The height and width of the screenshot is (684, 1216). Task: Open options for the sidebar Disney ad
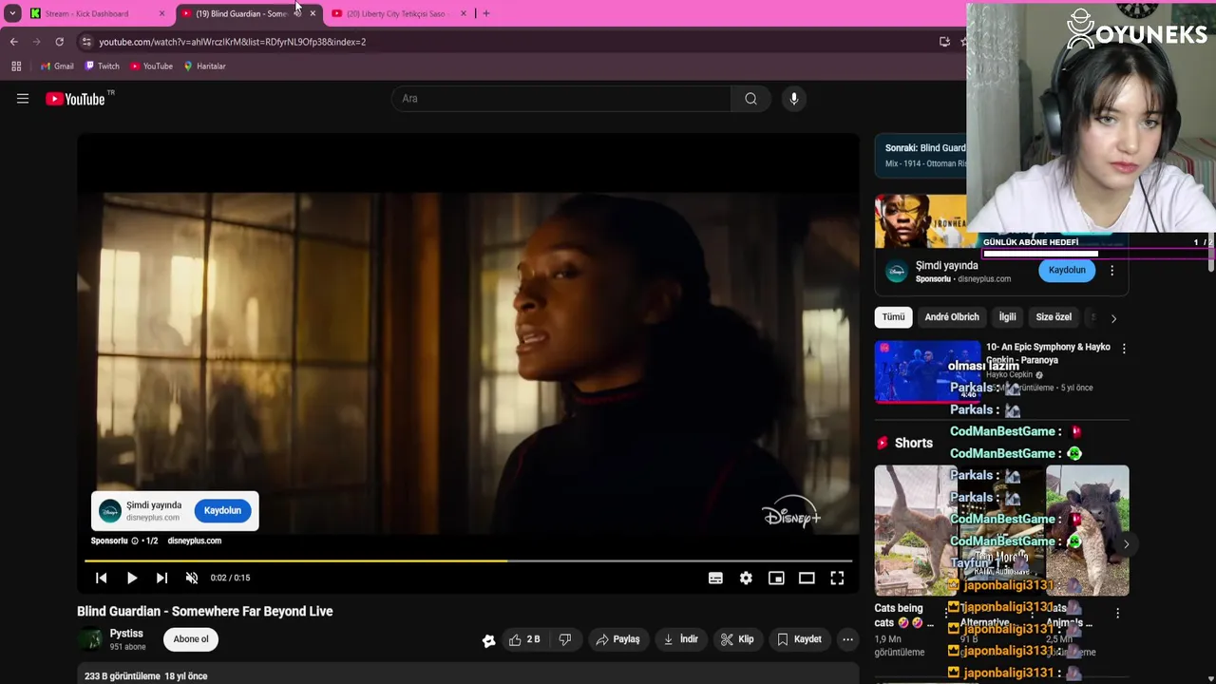pyautogui.click(x=1112, y=270)
